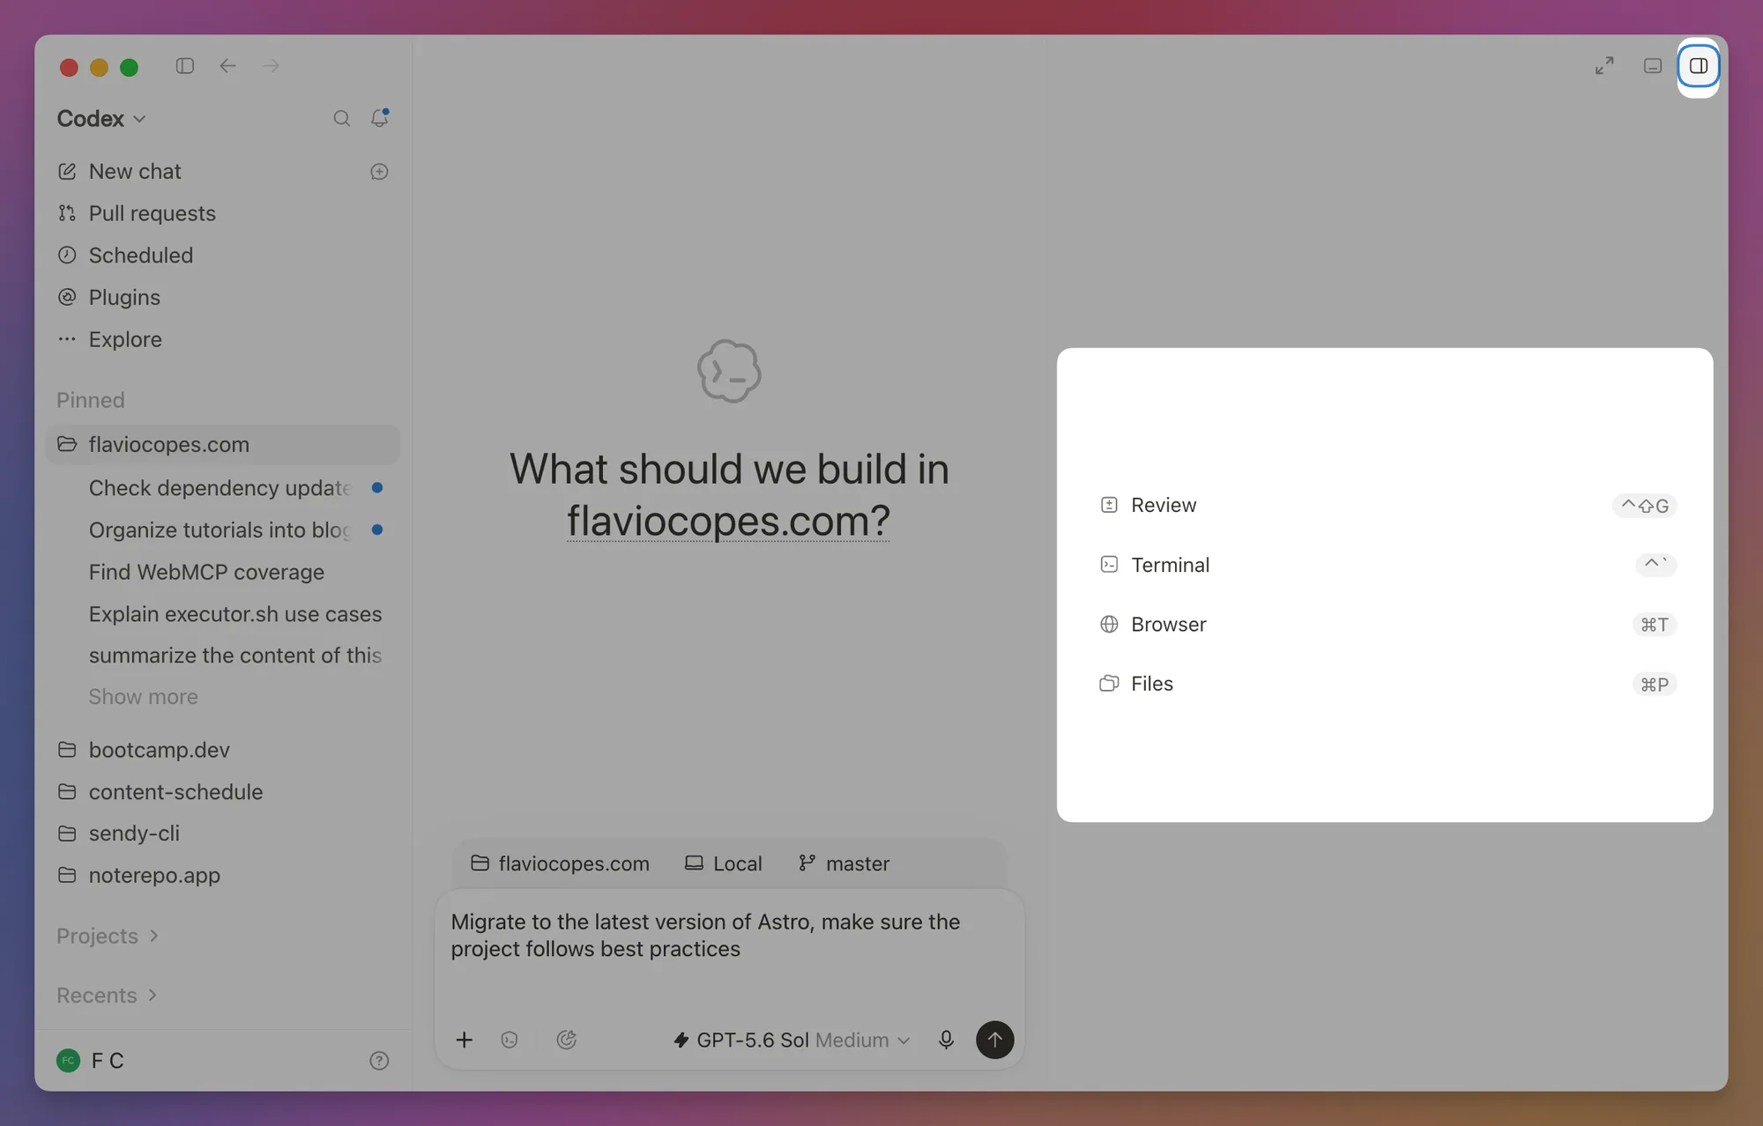
Task: Select bootcamp.dev project folder
Action: pos(143,750)
